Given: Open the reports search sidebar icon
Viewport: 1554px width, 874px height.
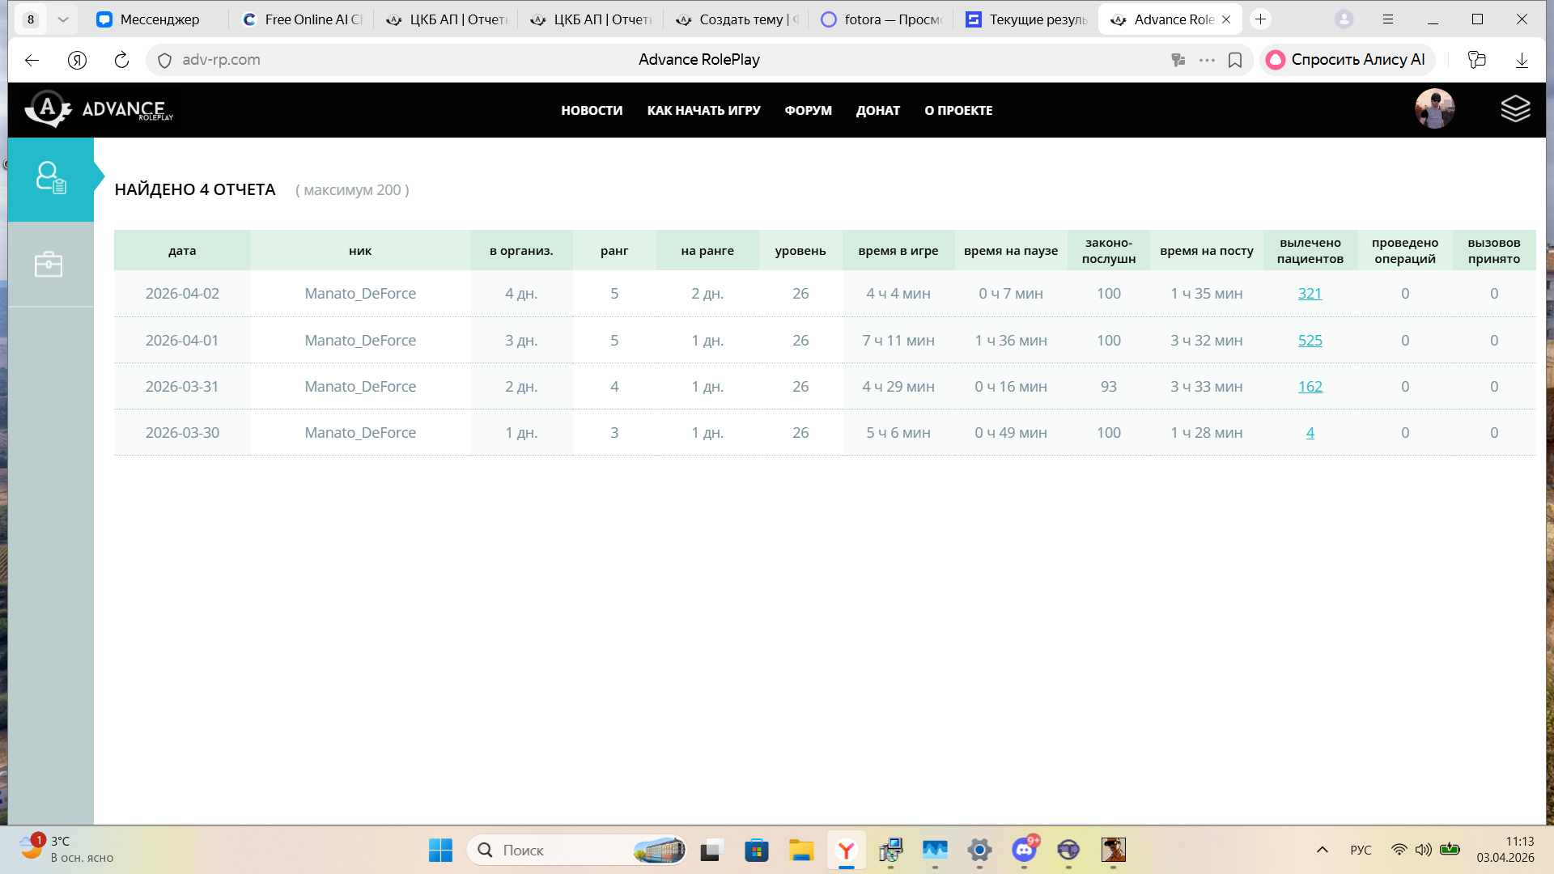Looking at the screenshot, I should coord(50,179).
